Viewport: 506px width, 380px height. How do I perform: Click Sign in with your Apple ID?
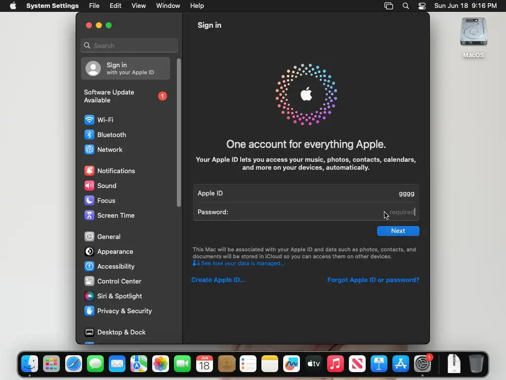[126, 68]
